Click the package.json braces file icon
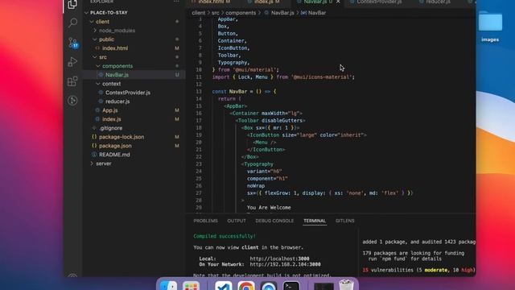 coord(94,146)
